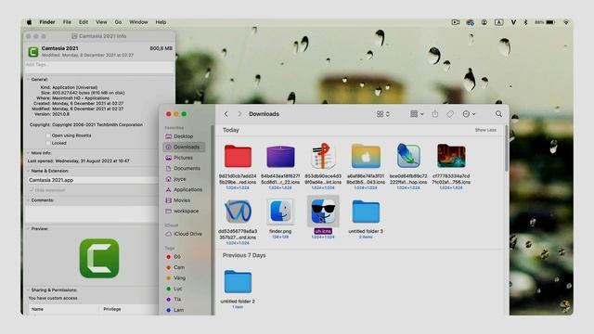Click Show Less in Today section

(x=485, y=130)
